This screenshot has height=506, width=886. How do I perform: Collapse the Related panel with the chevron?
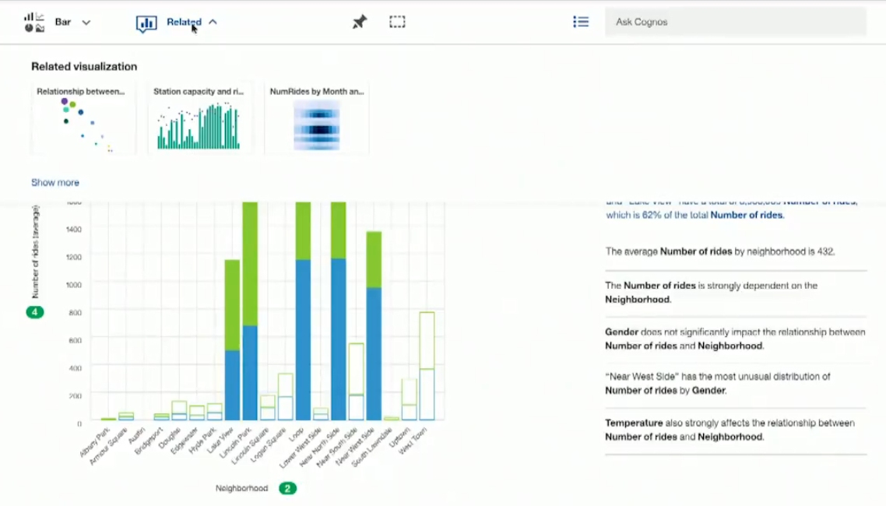click(x=213, y=22)
